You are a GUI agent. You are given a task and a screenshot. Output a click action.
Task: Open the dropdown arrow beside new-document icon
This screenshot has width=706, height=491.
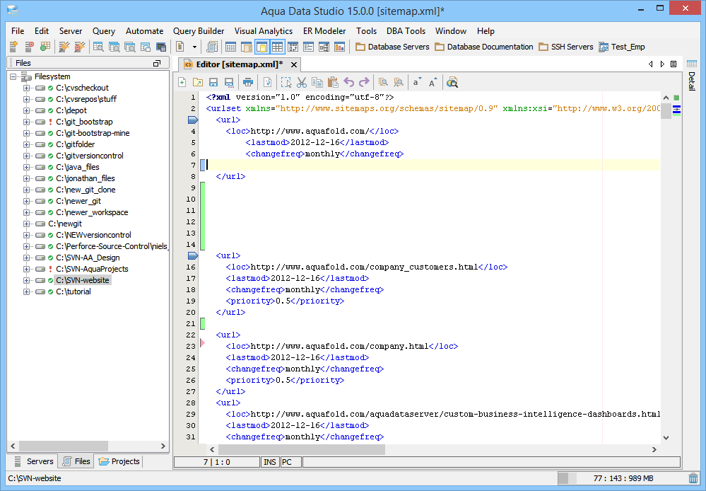click(x=195, y=47)
